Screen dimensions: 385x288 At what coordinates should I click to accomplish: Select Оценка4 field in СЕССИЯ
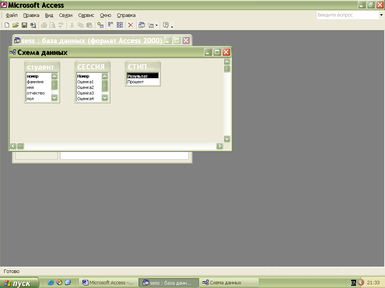click(89, 99)
